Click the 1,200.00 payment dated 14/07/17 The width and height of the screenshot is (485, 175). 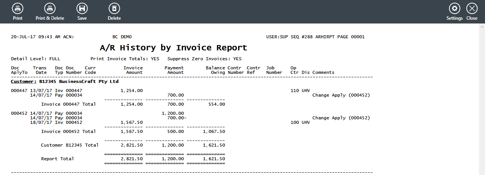coord(173,113)
